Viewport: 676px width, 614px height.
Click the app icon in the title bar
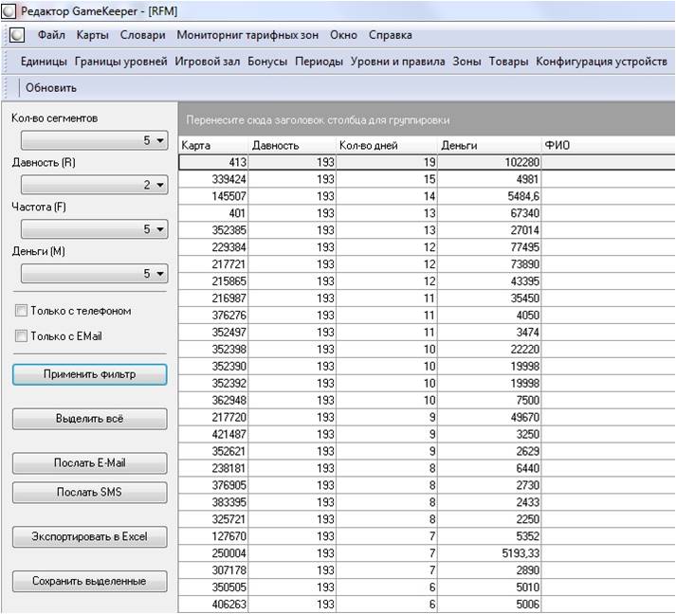pos(9,11)
